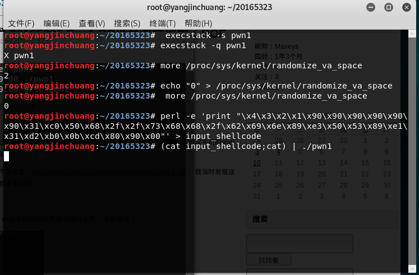Click the 园龄：1年3个月 text in the background
This screenshot has width=419, height=275.
278,57
